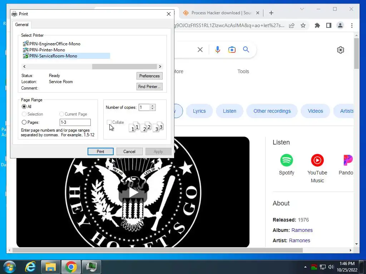Open Google quick settings gear
This screenshot has width=366, height=274.
[x=341, y=50]
